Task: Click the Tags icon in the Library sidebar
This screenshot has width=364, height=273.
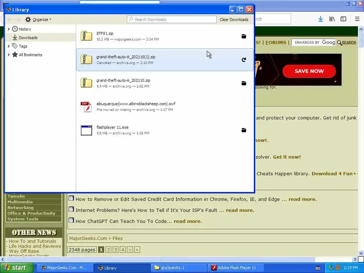Action: (x=15, y=46)
